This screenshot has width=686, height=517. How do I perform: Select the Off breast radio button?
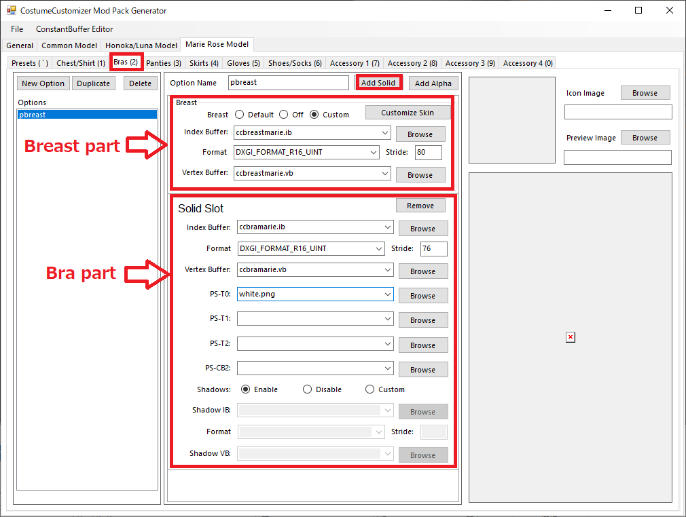click(283, 115)
